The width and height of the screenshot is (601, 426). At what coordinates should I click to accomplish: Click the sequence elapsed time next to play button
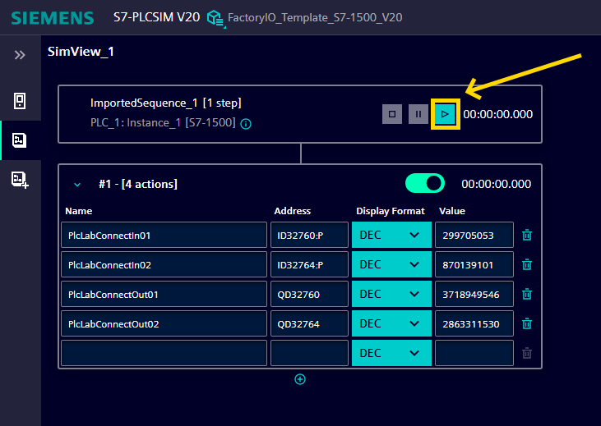pos(498,114)
